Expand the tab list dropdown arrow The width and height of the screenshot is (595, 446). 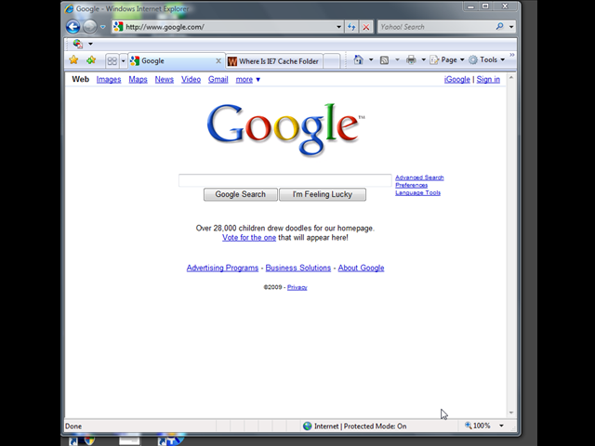point(123,60)
